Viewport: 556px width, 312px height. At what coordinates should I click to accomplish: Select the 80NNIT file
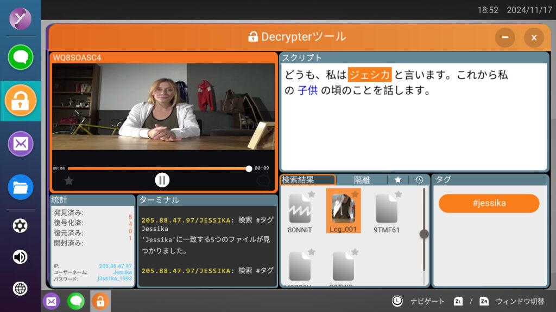click(x=300, y=213)
